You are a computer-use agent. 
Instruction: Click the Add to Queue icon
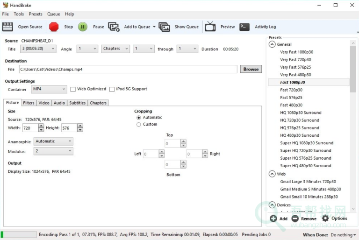pos(114,27)
